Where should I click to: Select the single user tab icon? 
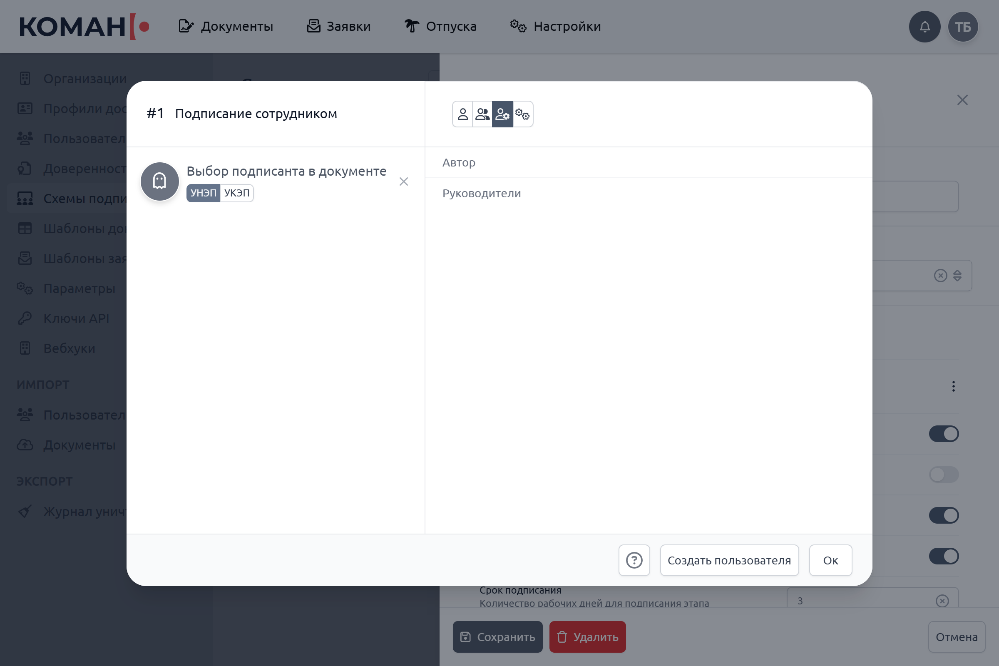click(x=462, y=114)
